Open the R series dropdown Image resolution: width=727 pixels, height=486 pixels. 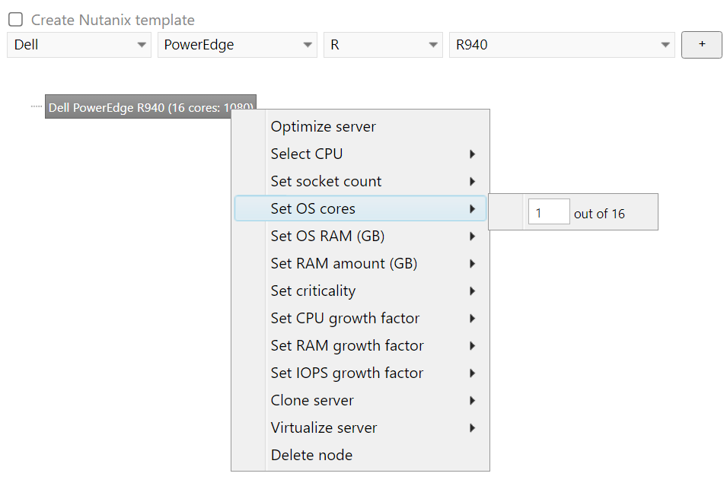[x=382, y=45]
